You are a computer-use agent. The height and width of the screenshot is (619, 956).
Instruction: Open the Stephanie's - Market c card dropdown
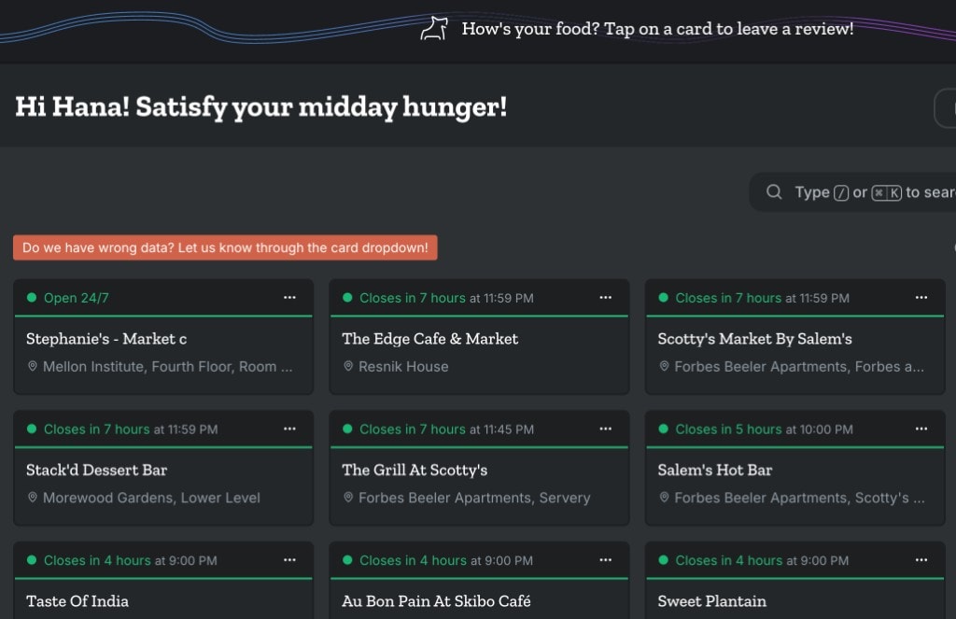pos(289,298)
